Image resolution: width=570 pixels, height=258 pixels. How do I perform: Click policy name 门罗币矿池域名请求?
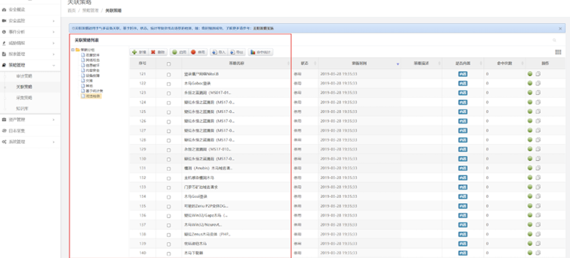(x=201, y=187)
